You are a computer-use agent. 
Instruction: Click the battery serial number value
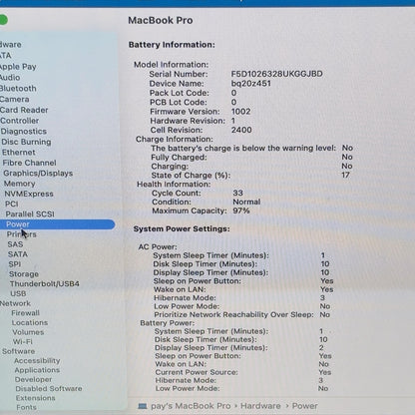tap(276, 74)
